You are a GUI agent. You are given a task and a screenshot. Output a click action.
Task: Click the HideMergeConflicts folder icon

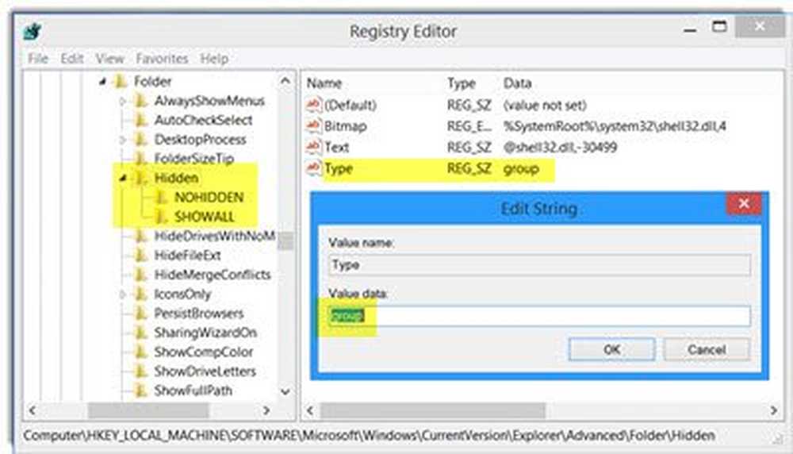(x=141, y=275)
